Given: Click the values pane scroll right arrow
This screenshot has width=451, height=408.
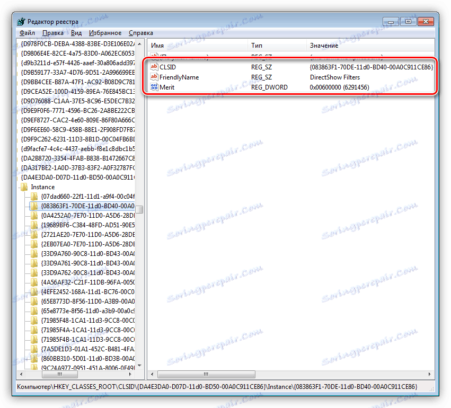Looking at the screenshot, I should point(429,374).
